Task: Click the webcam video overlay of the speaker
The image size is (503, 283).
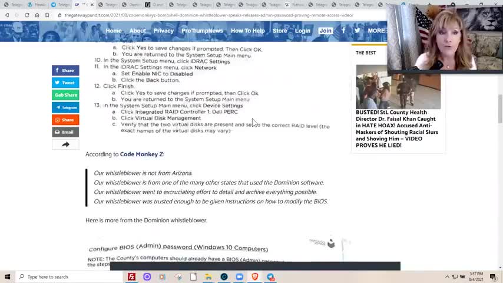Action: 445,38
